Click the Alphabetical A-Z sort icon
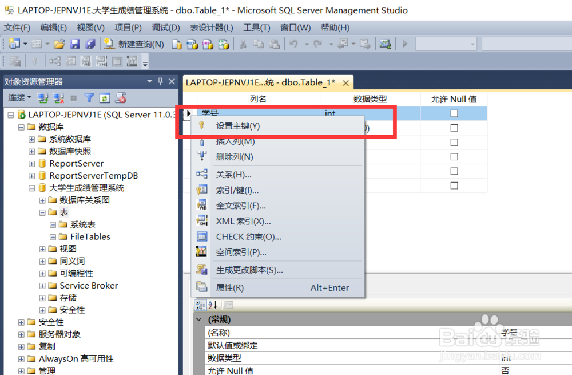This screenshot has width=572, height=375. [x=213, y=305]
